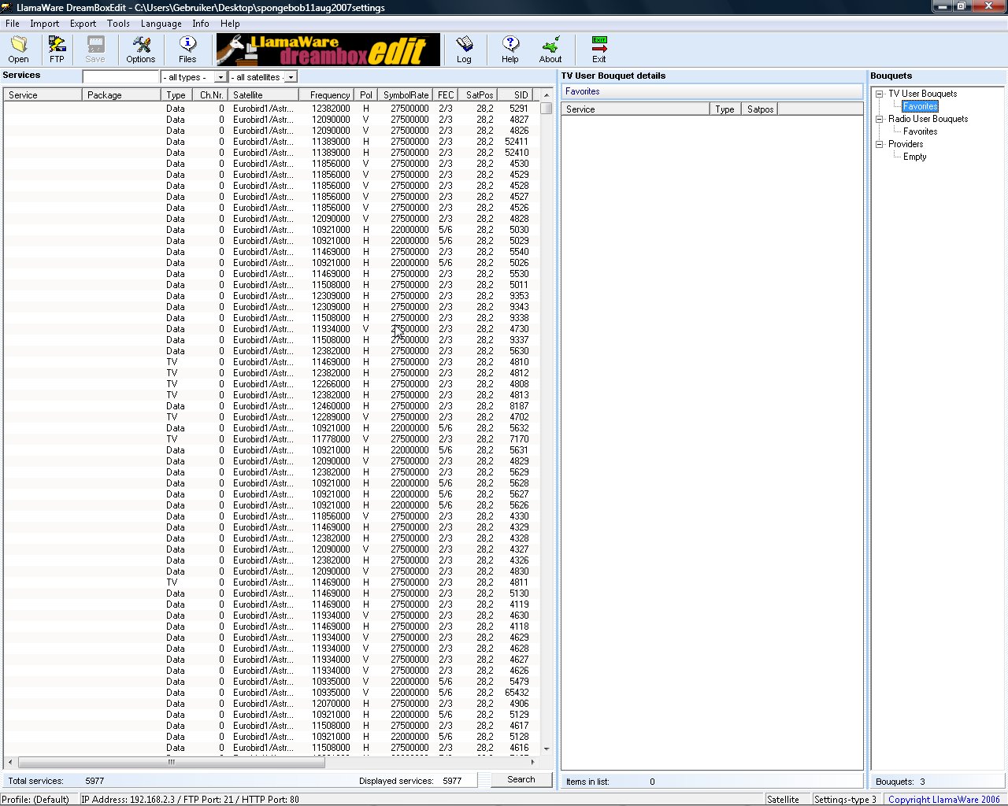1008x806 pixels.
Task: Select the service row with SID 52411
Action: (272, 142)
